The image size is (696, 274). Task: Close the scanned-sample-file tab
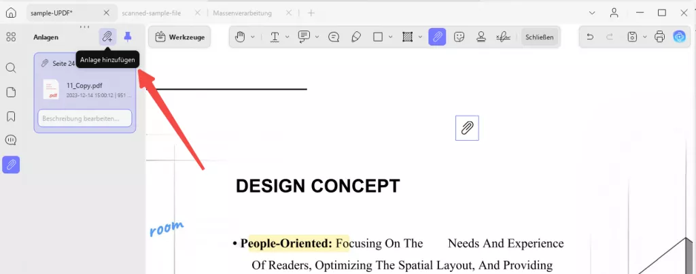point(198,13)
